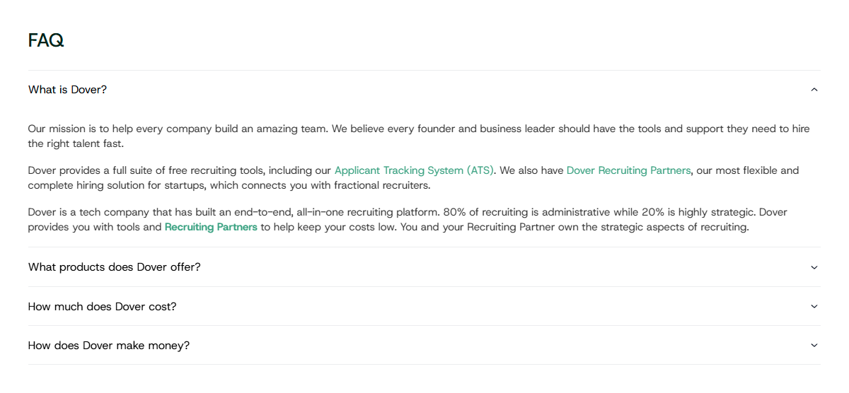Image resolution: width=849 pixels, height=393 pixels.
Task: Expand the "How much does Dover cost?" question
Action: pos(102,307)
